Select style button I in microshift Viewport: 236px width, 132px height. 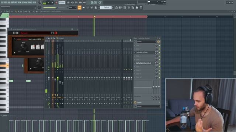pos(33,47)
